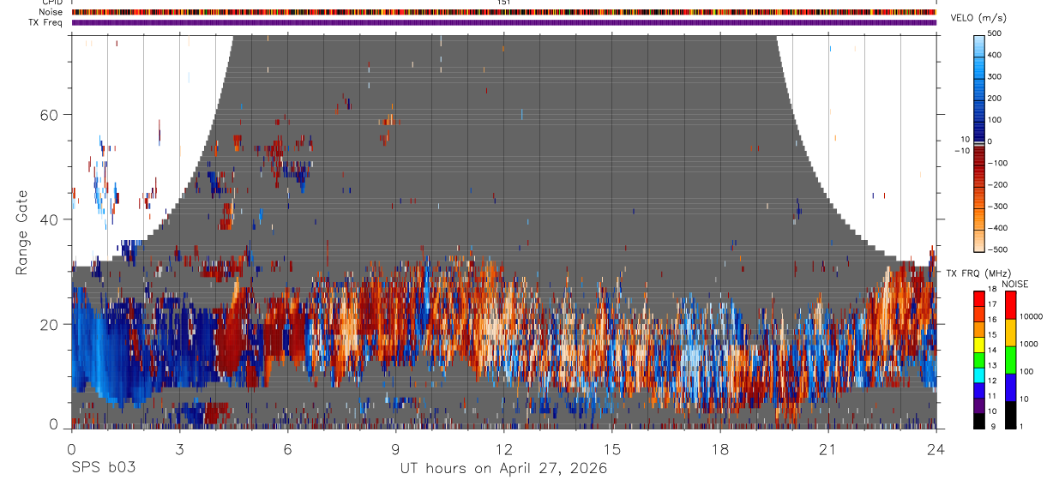The image size is (1053, 486).
Task: Click the CPID value '151'
Action: 504,3
